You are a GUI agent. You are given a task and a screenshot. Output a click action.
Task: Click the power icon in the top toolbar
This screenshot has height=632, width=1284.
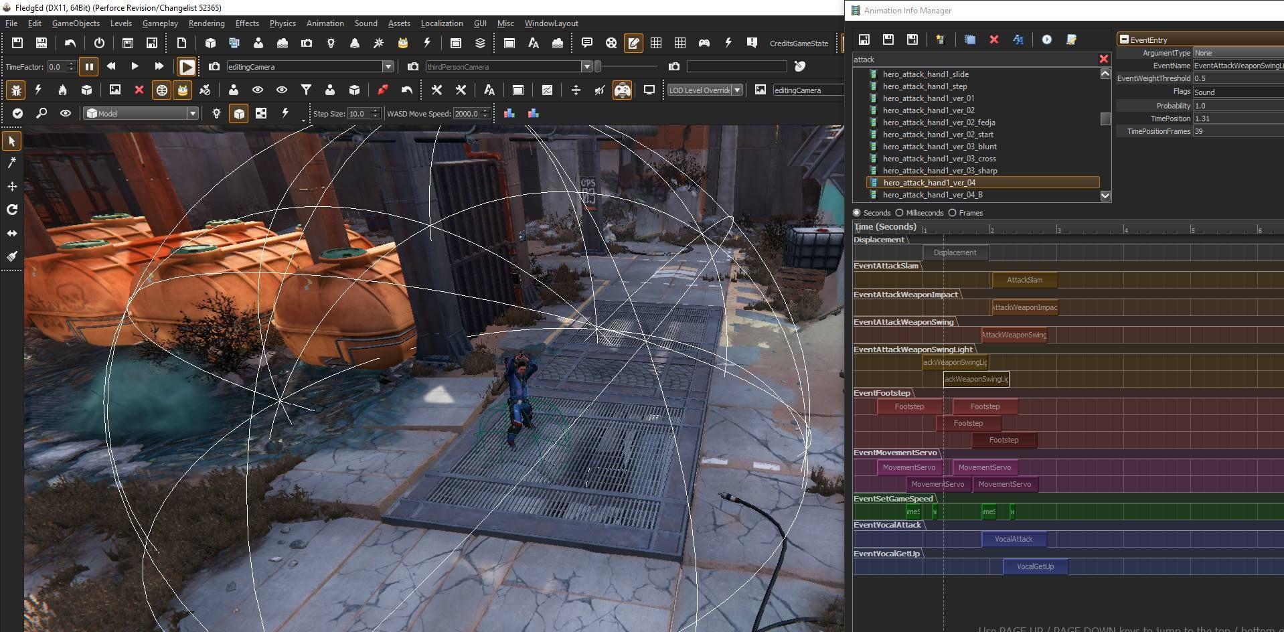[99, 43]
